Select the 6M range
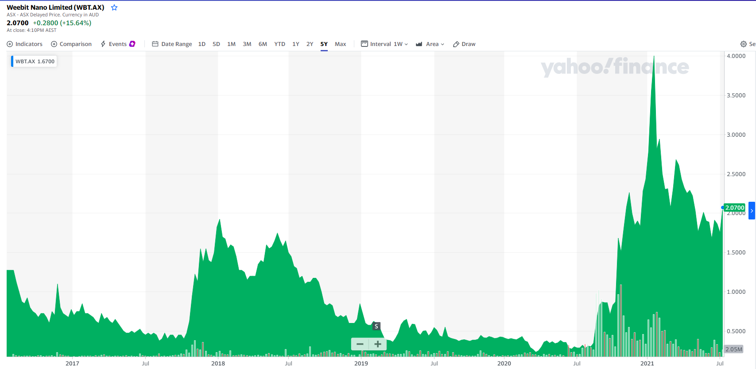Screen dimensions: 756x369 point(263,44)
